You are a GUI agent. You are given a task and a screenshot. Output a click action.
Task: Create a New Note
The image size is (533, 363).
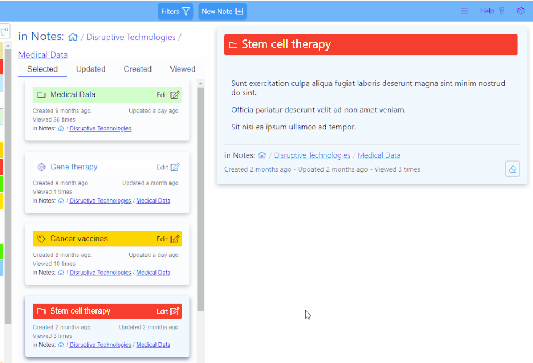pos(222,11)
